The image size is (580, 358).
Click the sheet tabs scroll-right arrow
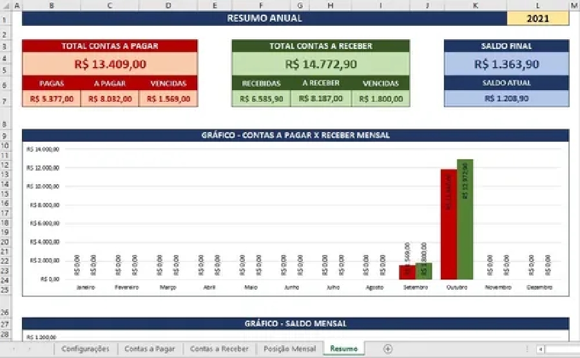point(30,348)
